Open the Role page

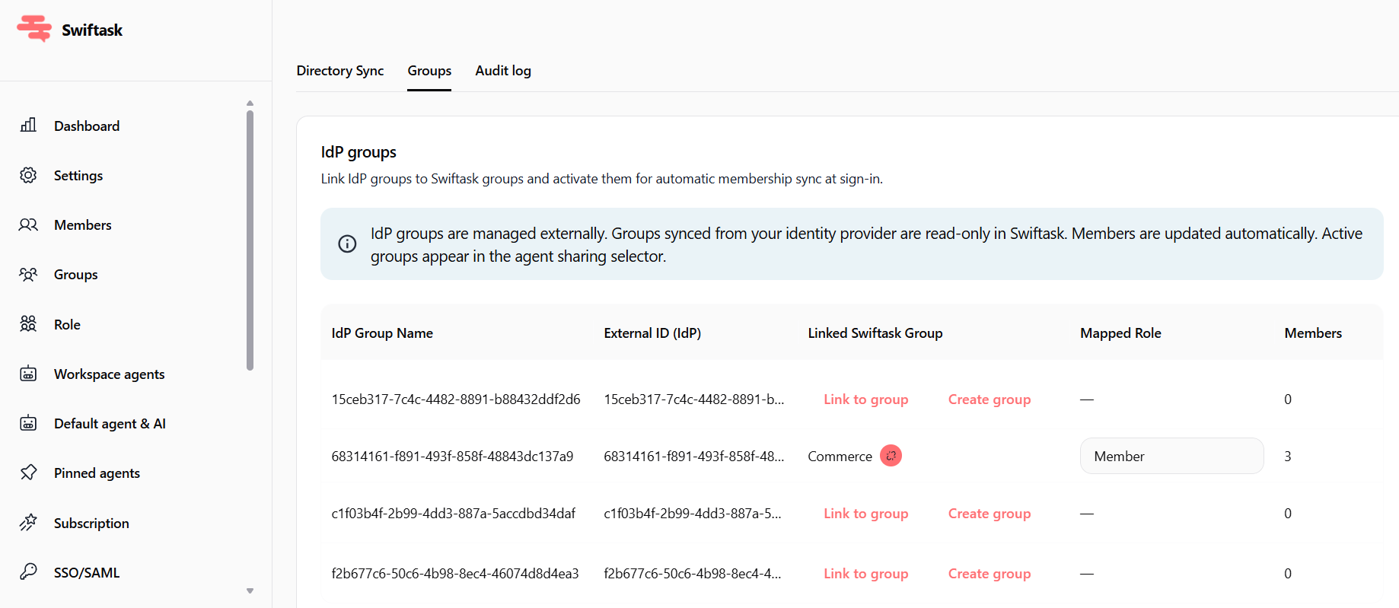tap(67, 324)
